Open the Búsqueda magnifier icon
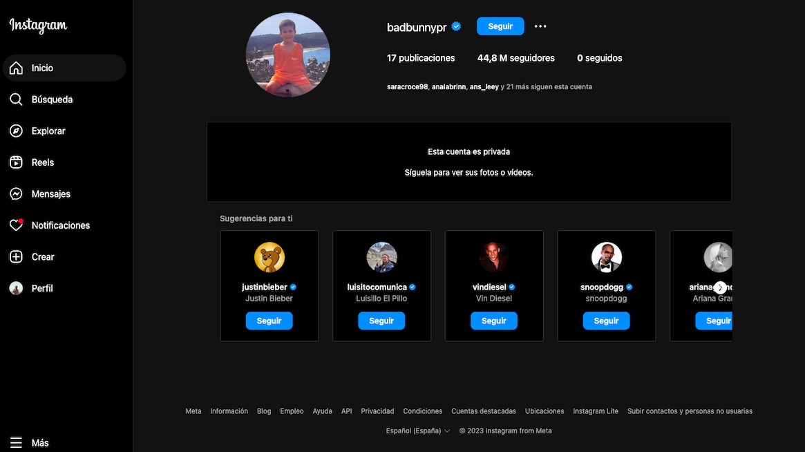The width and height of the screenshot is (805, 452). (16, 99)
